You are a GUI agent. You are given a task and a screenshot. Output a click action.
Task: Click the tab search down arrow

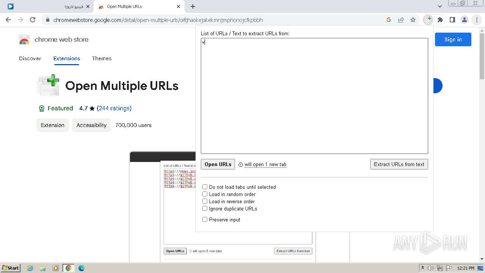point(440,6)
